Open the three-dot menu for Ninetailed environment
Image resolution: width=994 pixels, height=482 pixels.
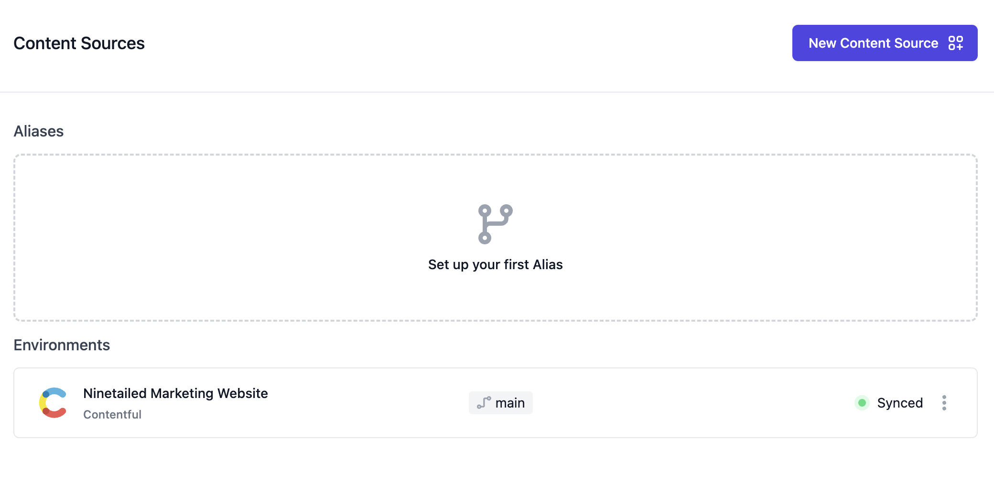[944, 403]
